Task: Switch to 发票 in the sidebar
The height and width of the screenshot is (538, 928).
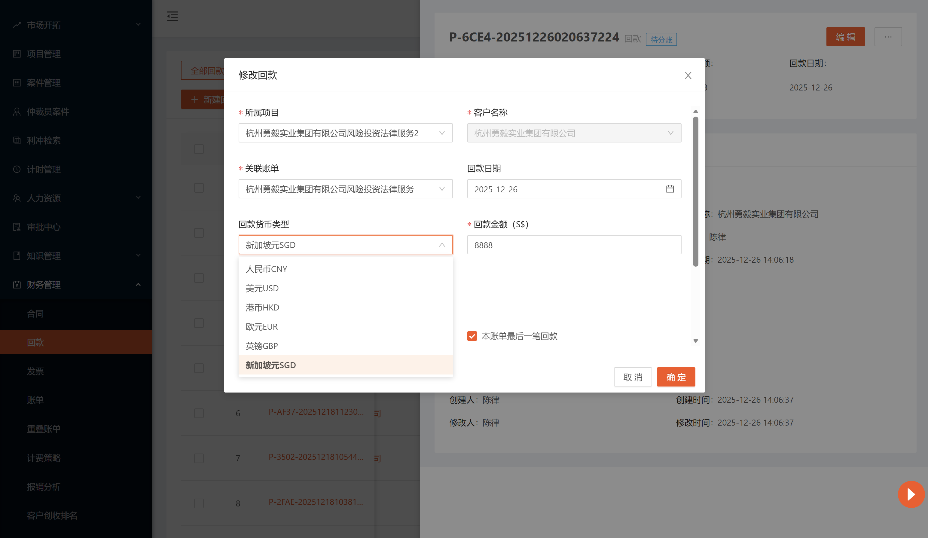Action: pyautogui.click(x=36, y=371)
